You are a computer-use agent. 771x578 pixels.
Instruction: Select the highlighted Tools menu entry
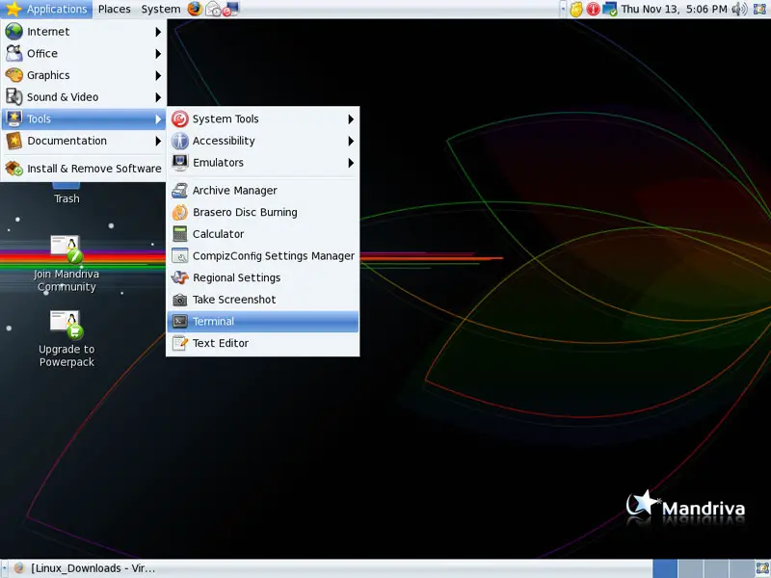point(84,118)
